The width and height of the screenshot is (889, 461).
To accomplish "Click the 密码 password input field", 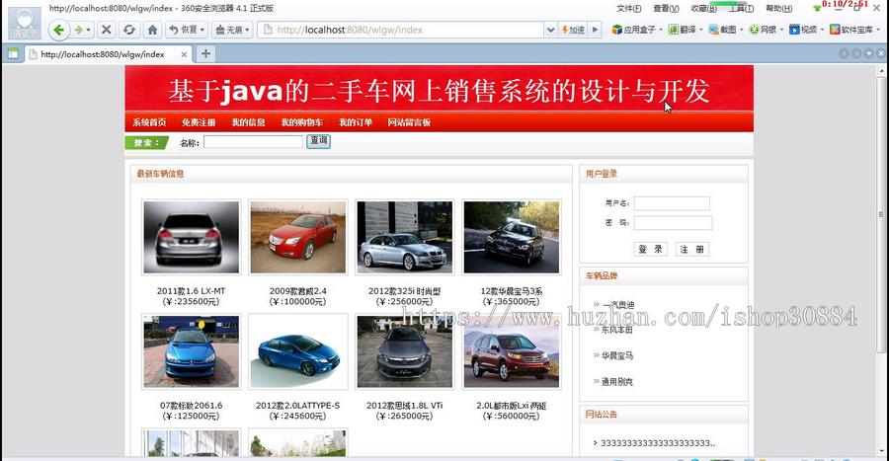I will click(x=673, y=223).
